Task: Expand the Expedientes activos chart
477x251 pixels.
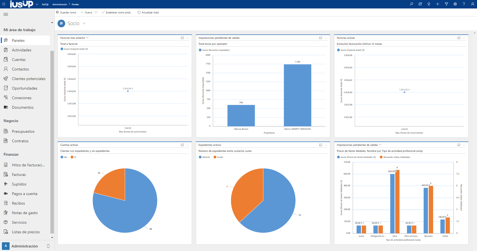Action: click(321, 145)
